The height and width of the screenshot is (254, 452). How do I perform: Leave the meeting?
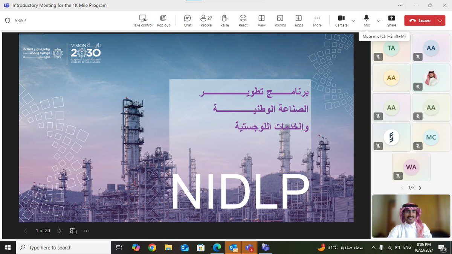pyautogui.click(x=419, y=21)
